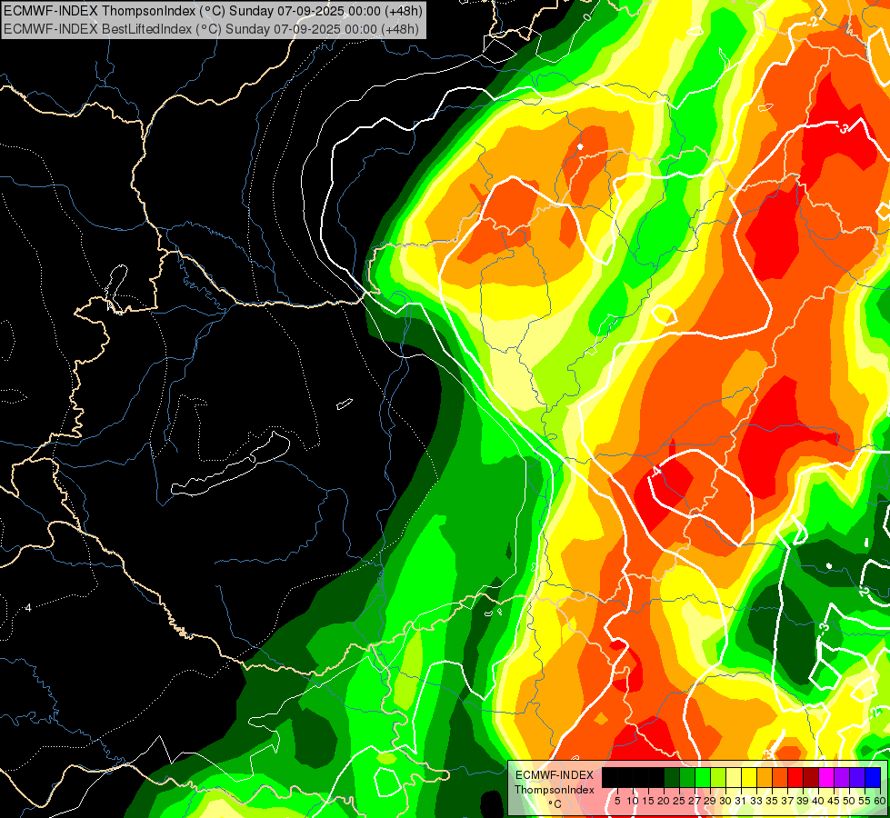The height and width of the screenshot is (818, 890).
Task: Click the legend tick value 30
Action: click(x=725, y=801)
